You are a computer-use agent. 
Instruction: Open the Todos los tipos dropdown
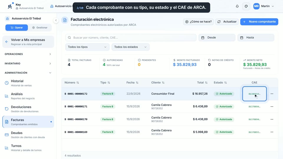[x=87, y=47]
